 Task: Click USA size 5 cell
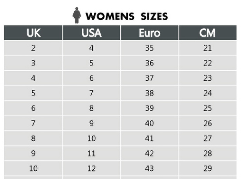tap(91, 63)
